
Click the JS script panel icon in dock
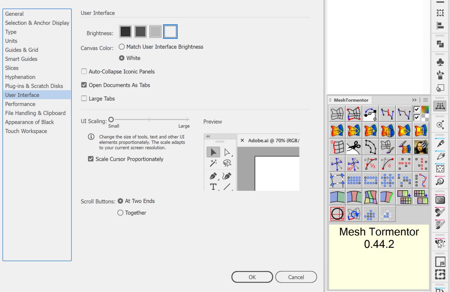pyautogui.click(x=440, y=262)
